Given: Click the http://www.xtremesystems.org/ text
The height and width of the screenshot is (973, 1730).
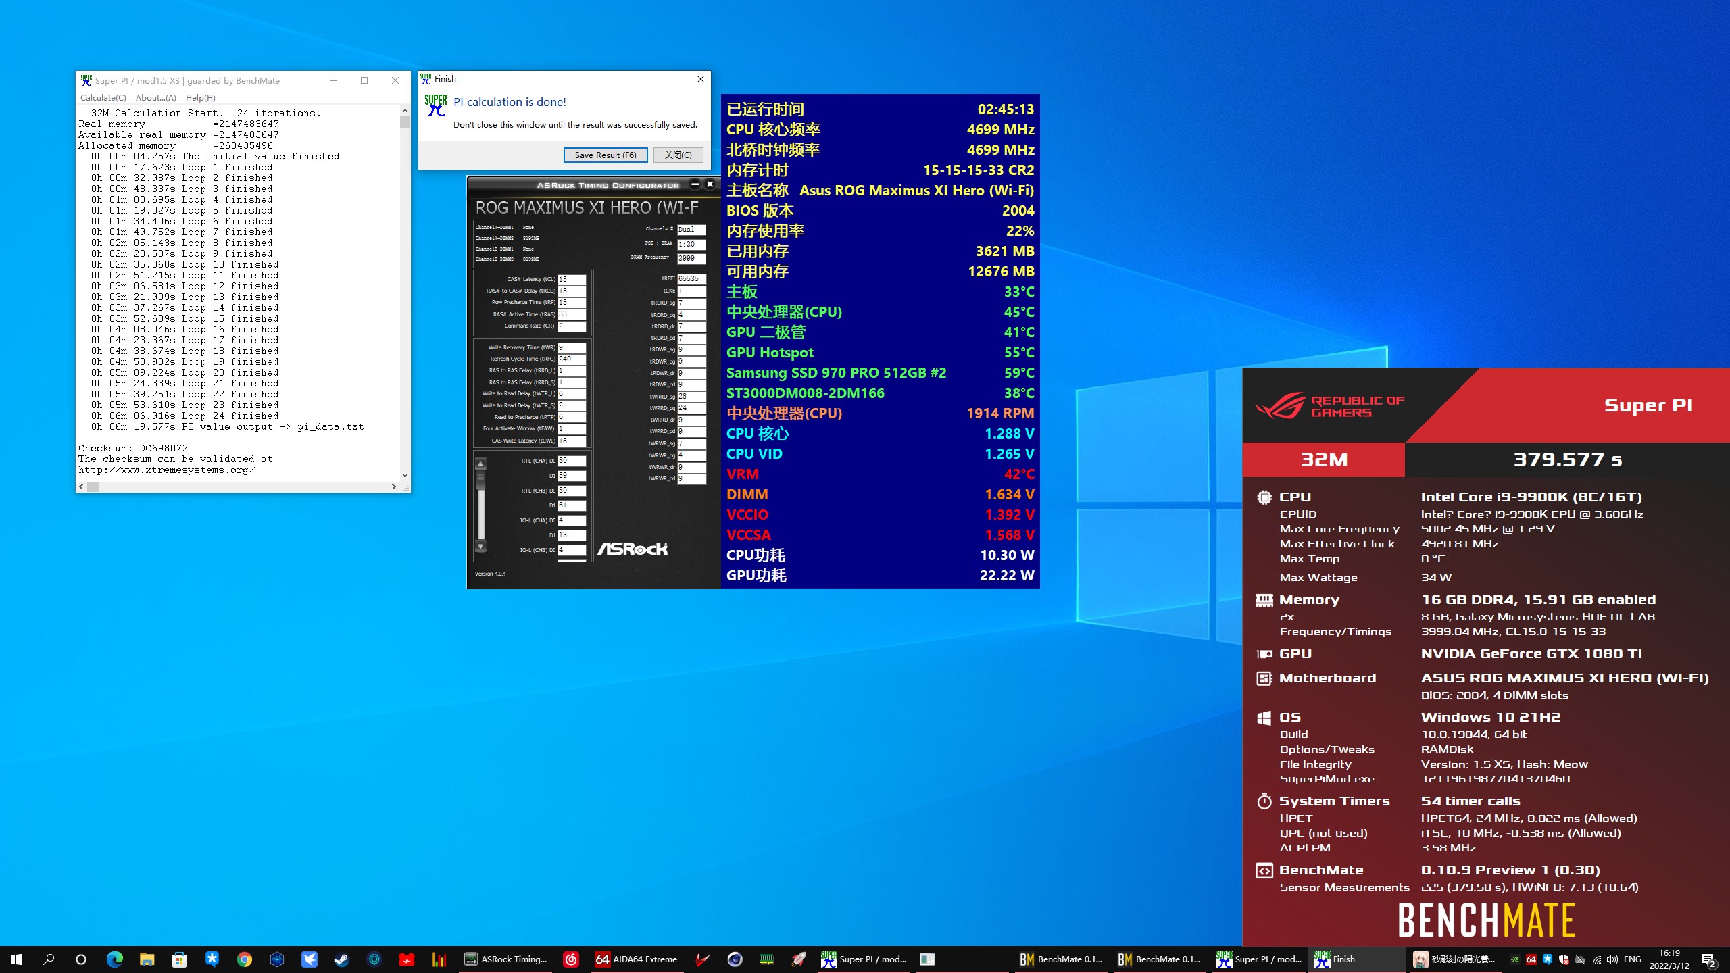Looking at the screenshot, I should click(x=167, y=470).
